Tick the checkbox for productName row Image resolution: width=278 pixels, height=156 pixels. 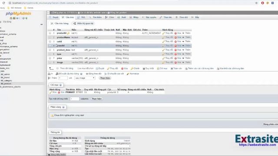(x=50, y=38)
